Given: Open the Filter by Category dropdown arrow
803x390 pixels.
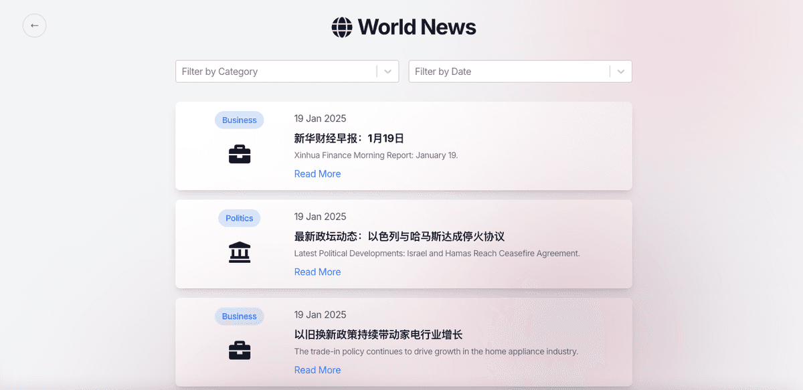Looking at the screenshot, I should [387, 72].
